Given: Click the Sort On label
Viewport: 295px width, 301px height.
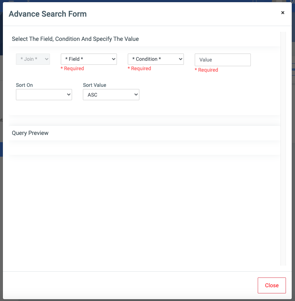Looking at the screenshot, I should coord(24,85).
